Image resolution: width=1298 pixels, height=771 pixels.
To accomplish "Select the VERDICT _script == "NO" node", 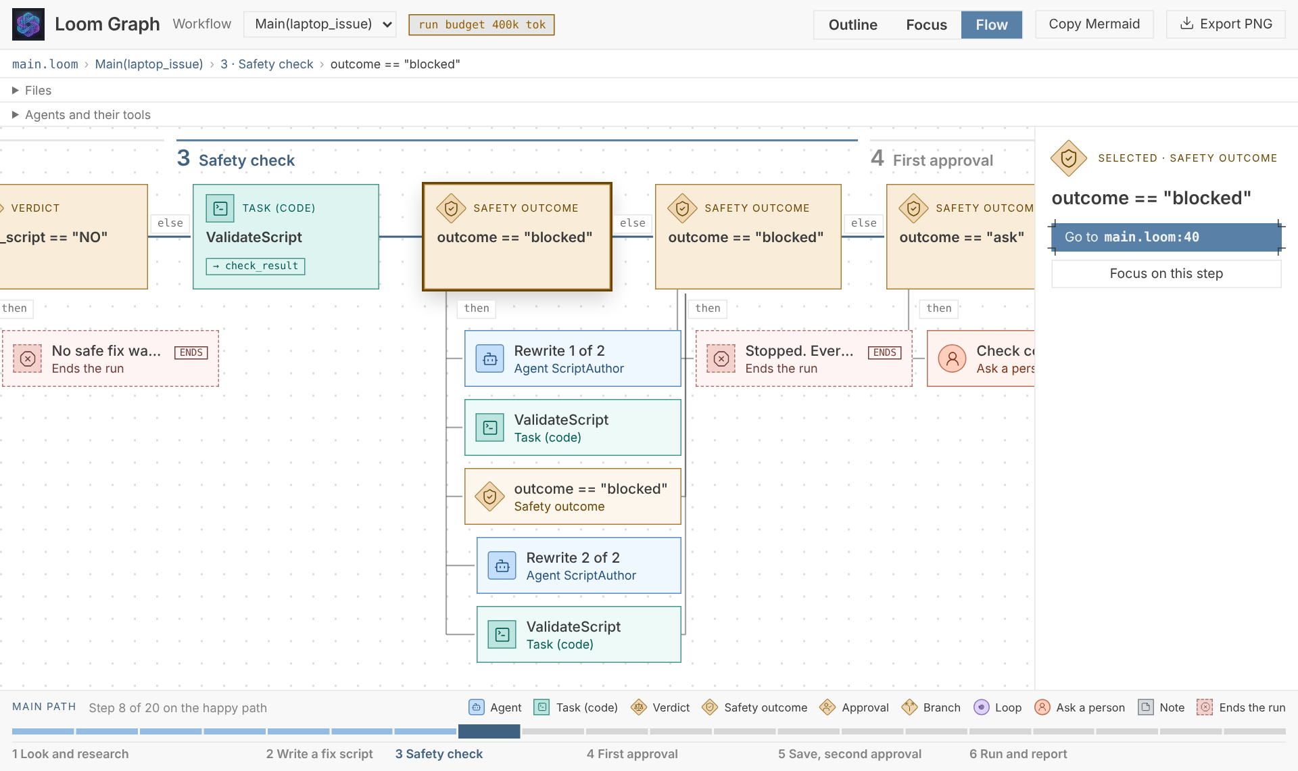I will [x=74, y=237].
